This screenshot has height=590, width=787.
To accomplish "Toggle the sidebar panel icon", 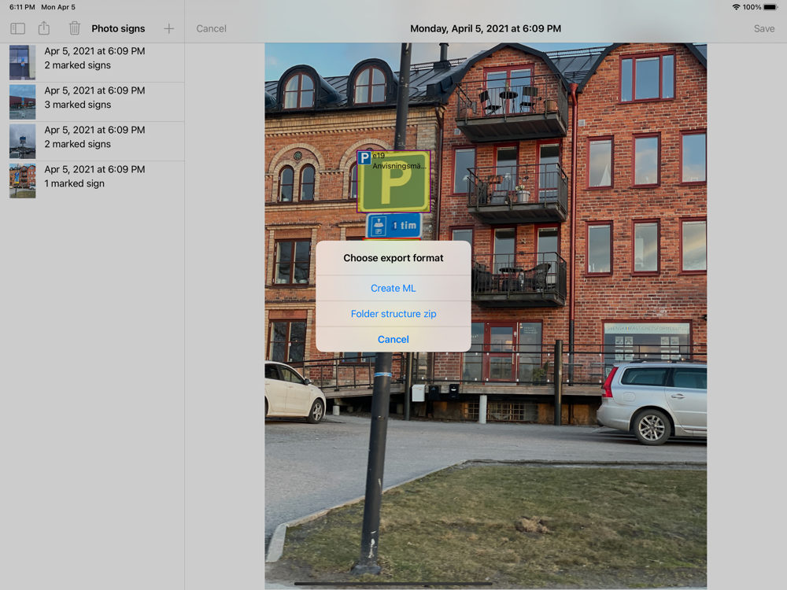I will [x=17, y=28].
